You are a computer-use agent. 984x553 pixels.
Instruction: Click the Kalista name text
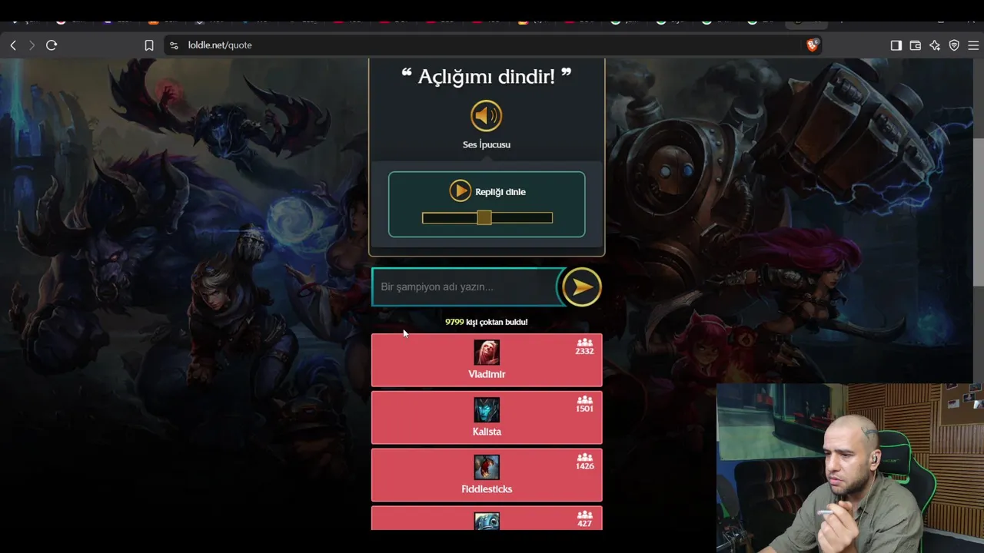tap(487, 432)
